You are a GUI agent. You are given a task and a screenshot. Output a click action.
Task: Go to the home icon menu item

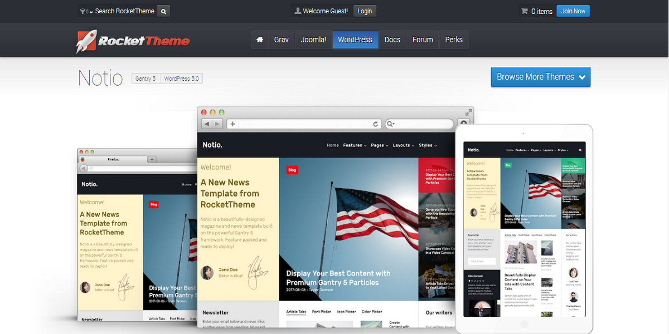pos(260,40)
